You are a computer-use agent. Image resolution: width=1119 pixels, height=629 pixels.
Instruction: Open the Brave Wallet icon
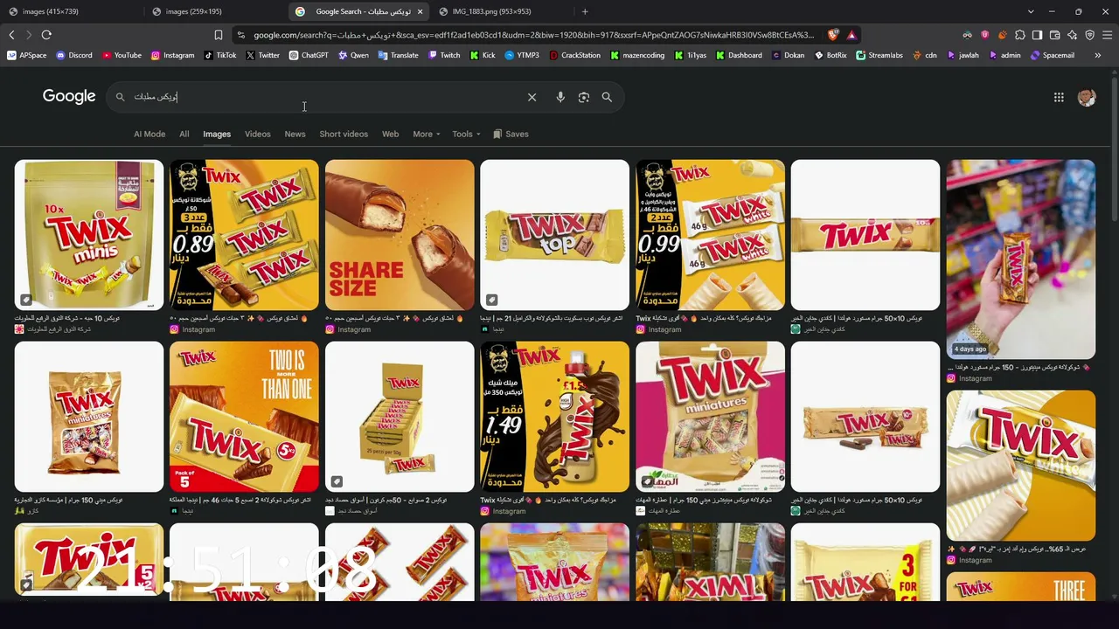click(1054, 35)
